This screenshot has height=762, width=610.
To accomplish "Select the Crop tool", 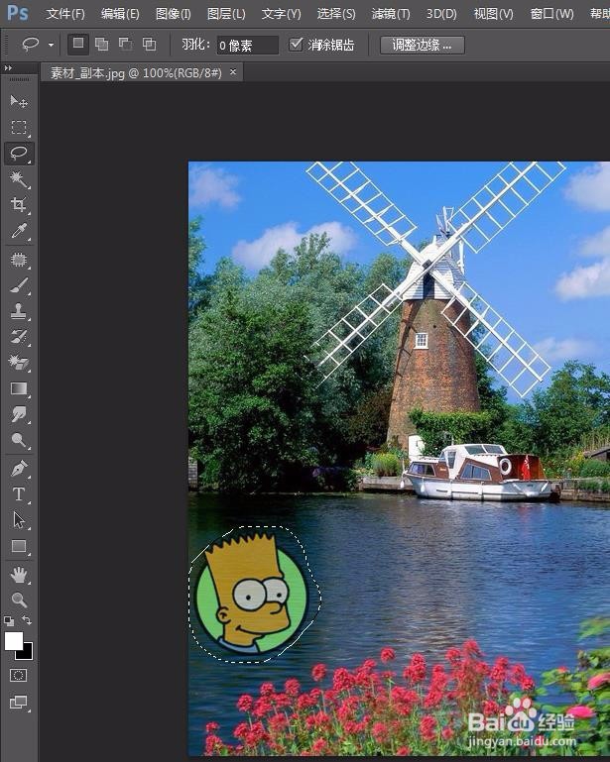I will click(x=19, y=204).
